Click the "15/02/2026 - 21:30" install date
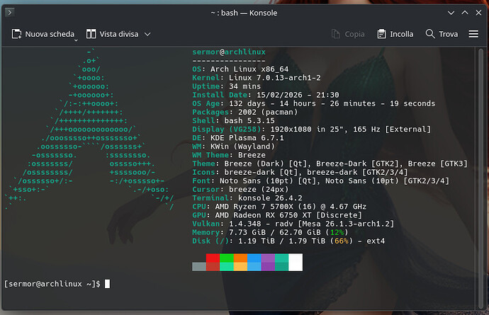This screenshot has width=489, height=315. (298, 95)
